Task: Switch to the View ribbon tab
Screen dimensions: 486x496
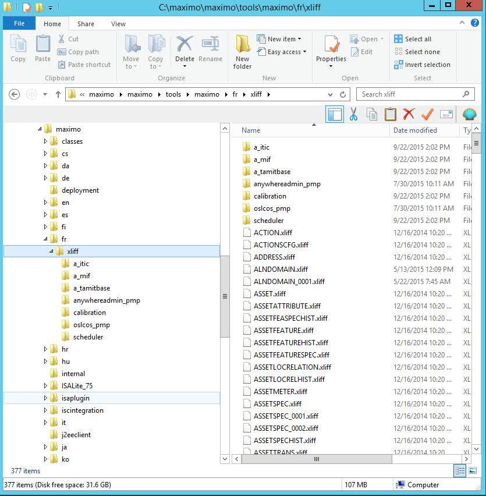Action: coord(118,24)
